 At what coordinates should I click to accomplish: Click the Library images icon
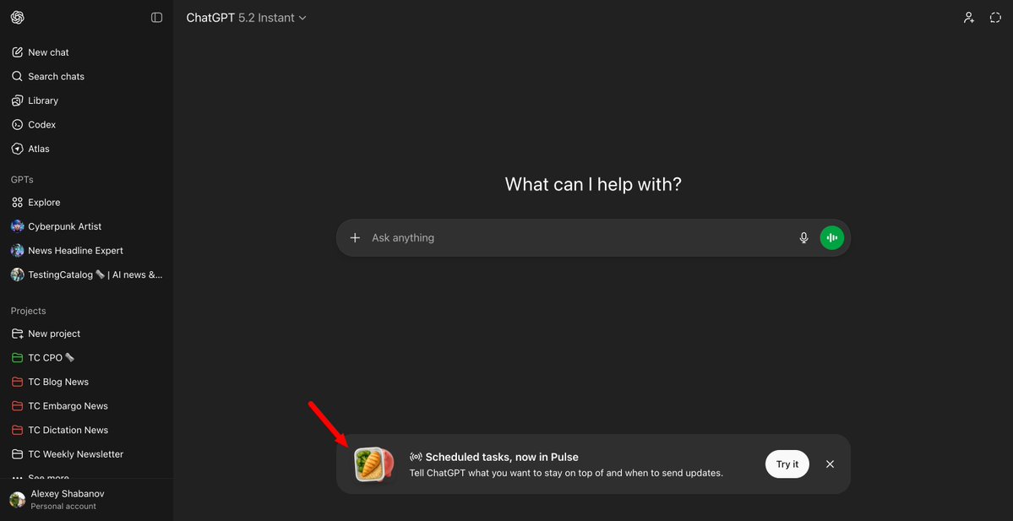(x=18, y=100)
